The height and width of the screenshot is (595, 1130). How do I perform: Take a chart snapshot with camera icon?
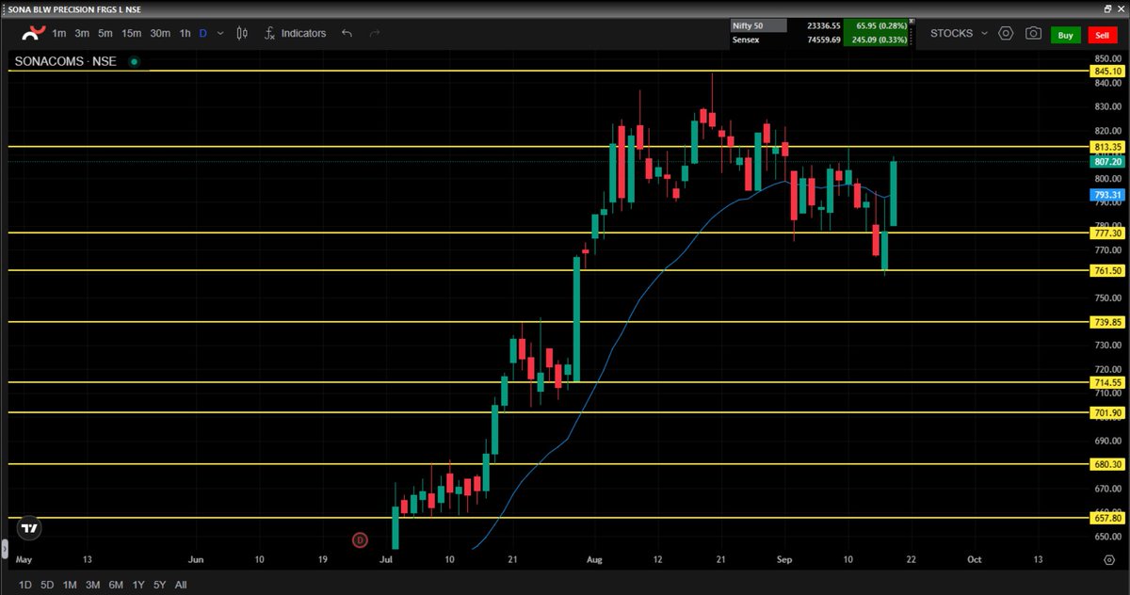click(x=1033, y=33)
